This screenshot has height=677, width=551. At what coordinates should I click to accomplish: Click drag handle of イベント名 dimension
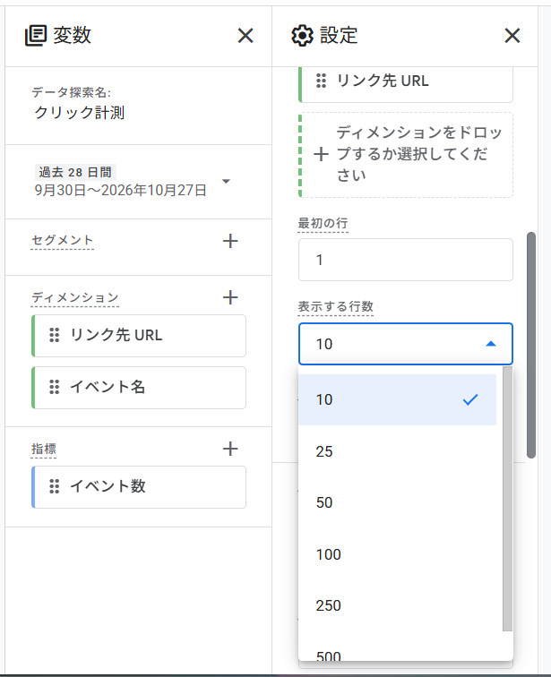pos(55,387)
